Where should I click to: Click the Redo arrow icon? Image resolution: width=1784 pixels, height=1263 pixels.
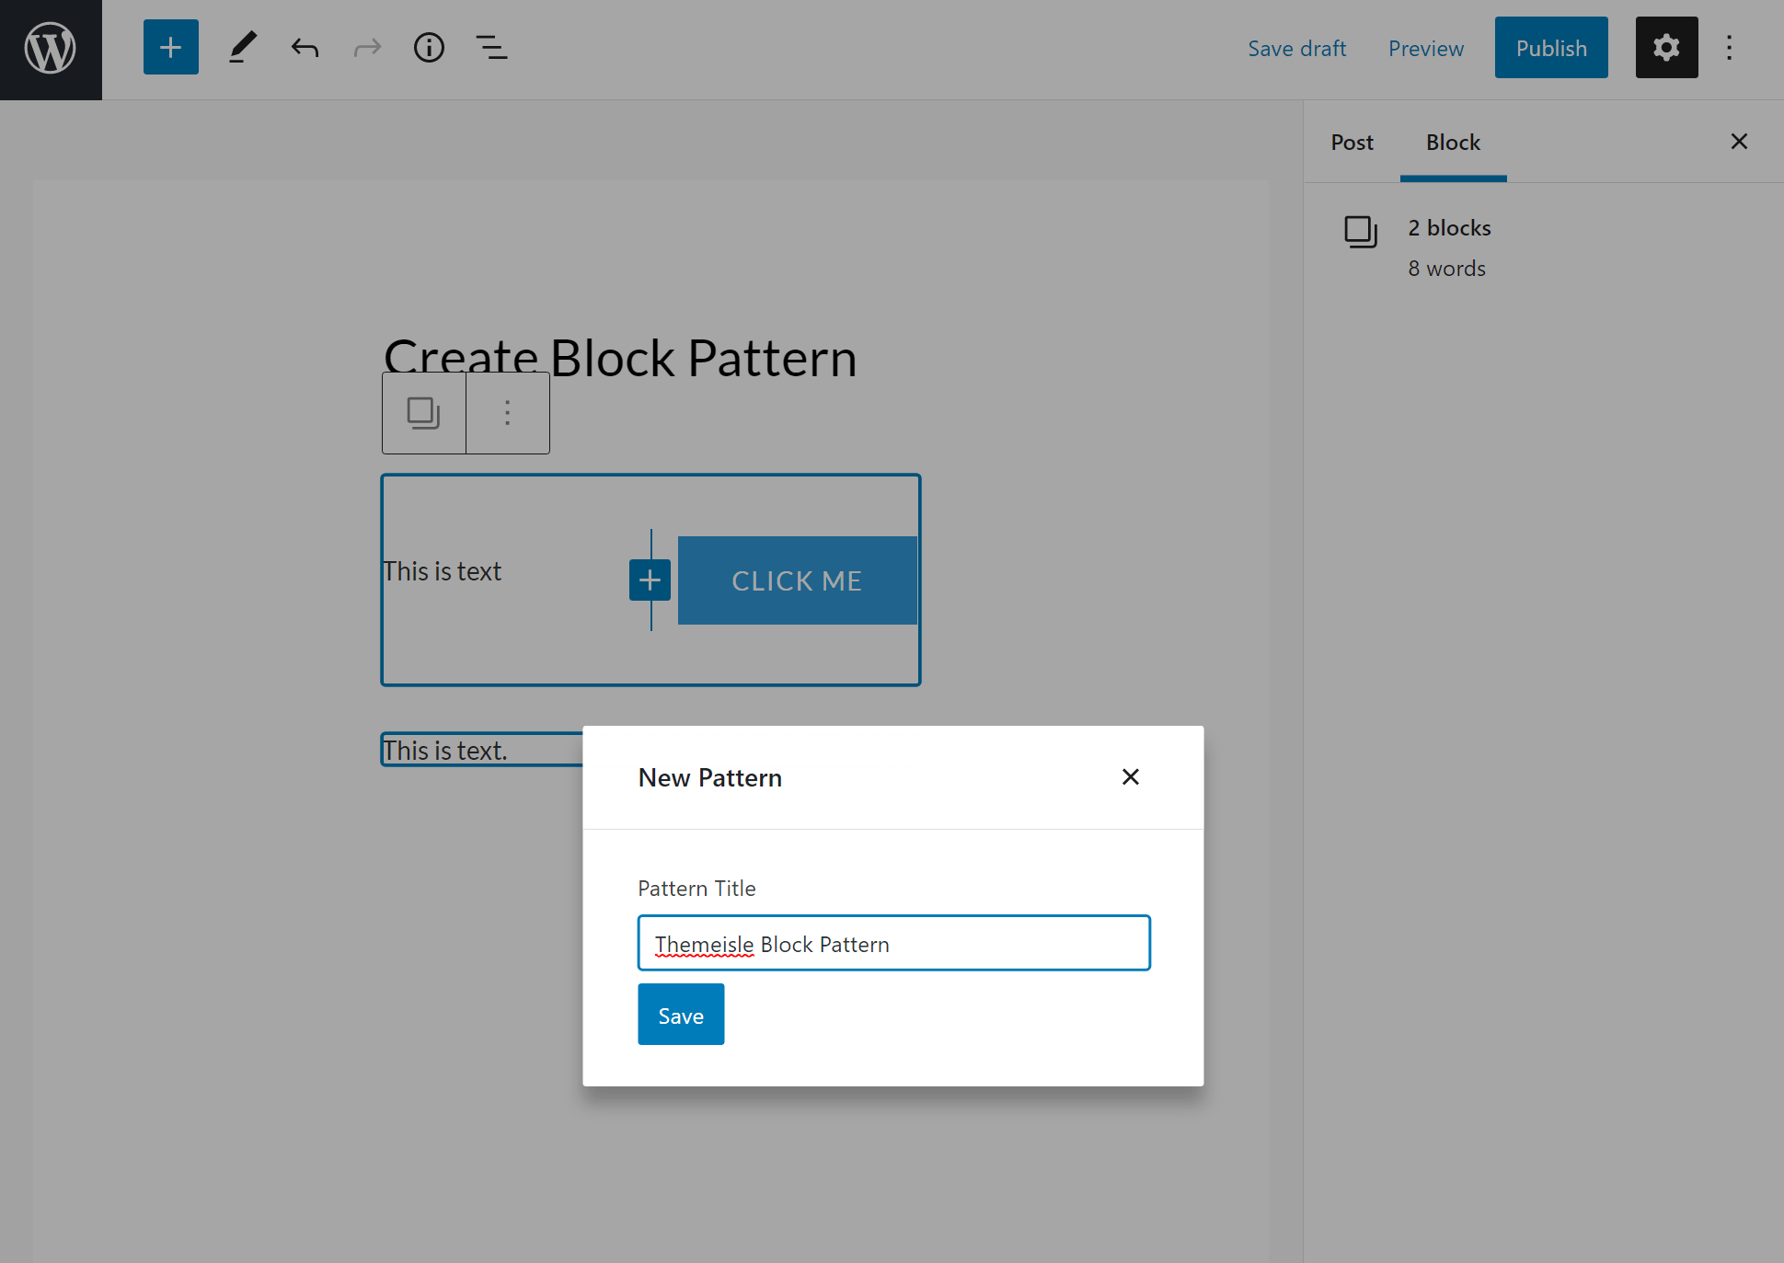(366, 47)
